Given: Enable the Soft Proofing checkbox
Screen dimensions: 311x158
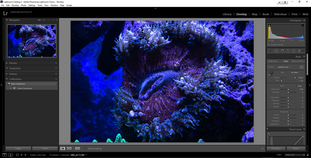Looking at the screenshot, I should click(86, 149).
